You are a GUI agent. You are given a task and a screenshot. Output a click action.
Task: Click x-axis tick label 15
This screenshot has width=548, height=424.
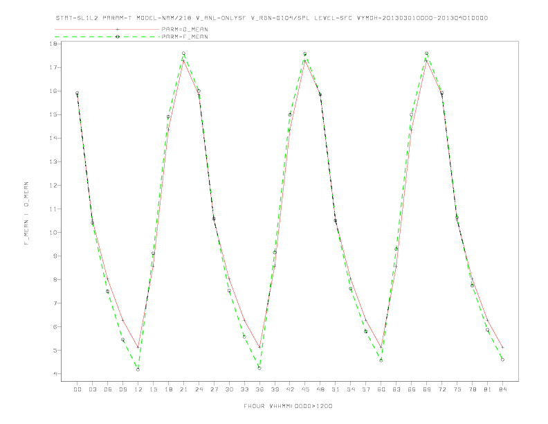point(153,389)
